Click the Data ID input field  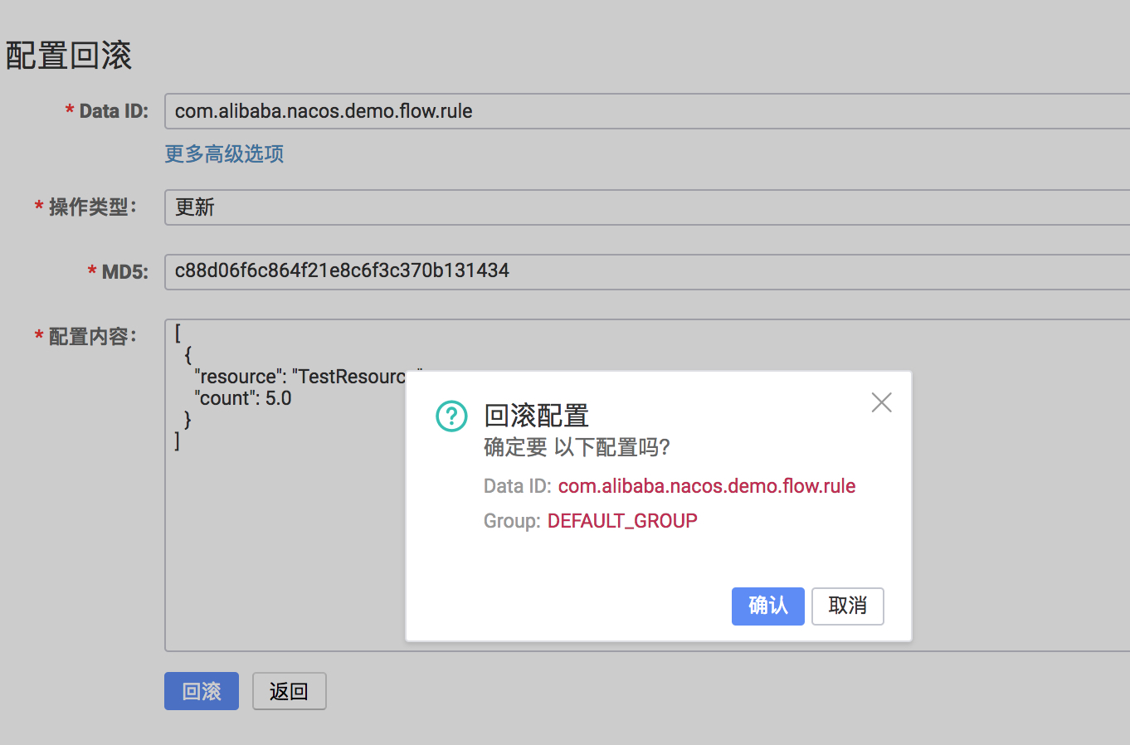click(x=647, y=111)
